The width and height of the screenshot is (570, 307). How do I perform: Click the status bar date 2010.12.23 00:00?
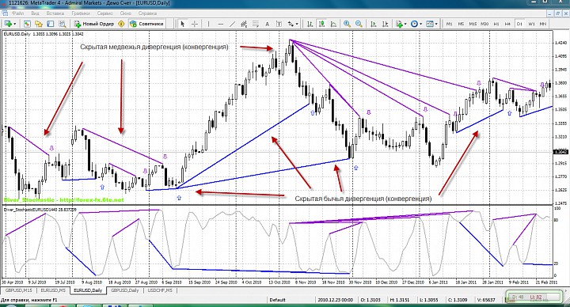(x=335, y=300)
